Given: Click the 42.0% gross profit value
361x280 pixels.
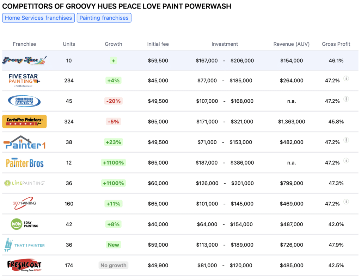Looking at the screenshot, I should [336, 224].
